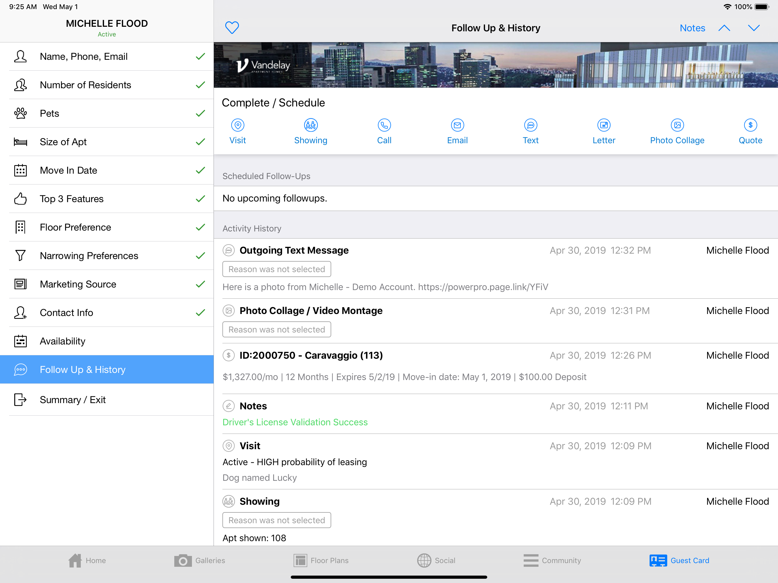Open the Driver's License Validation Success note

(x=295, y=422)
